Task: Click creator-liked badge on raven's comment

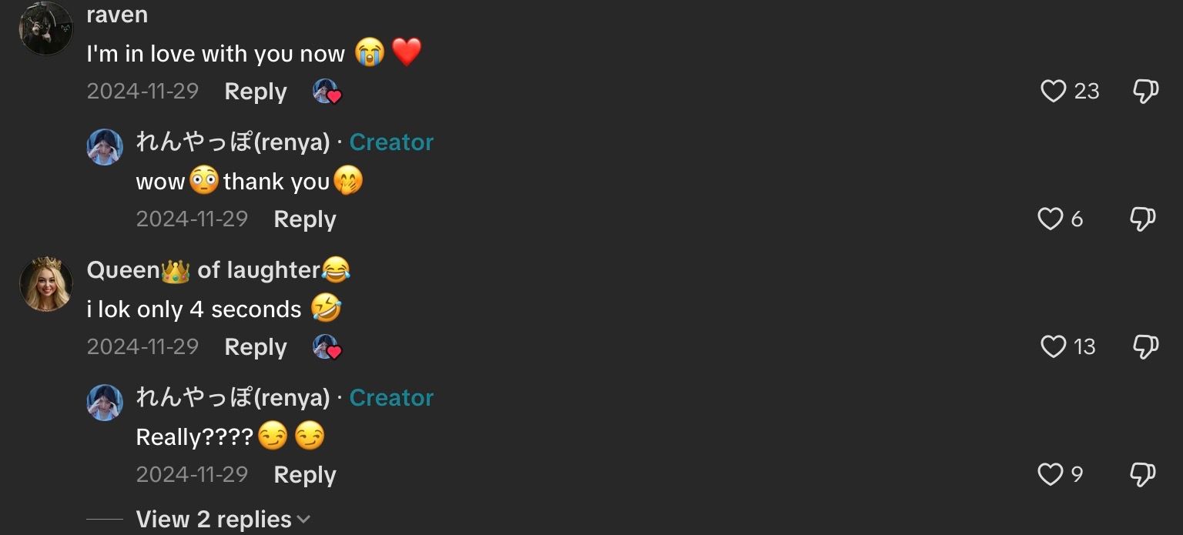Action: tap(327, 92)
